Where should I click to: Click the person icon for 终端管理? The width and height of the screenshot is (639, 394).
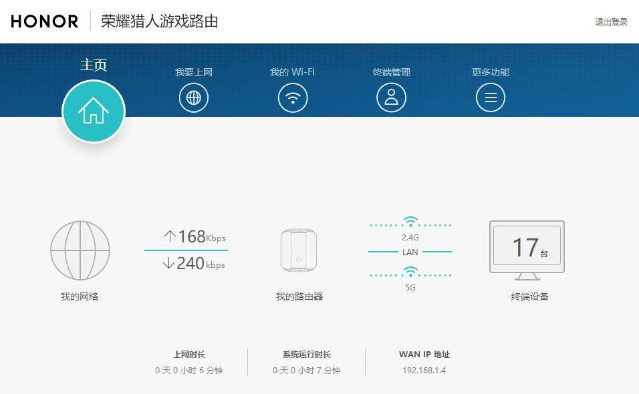[x=391, y=97]
